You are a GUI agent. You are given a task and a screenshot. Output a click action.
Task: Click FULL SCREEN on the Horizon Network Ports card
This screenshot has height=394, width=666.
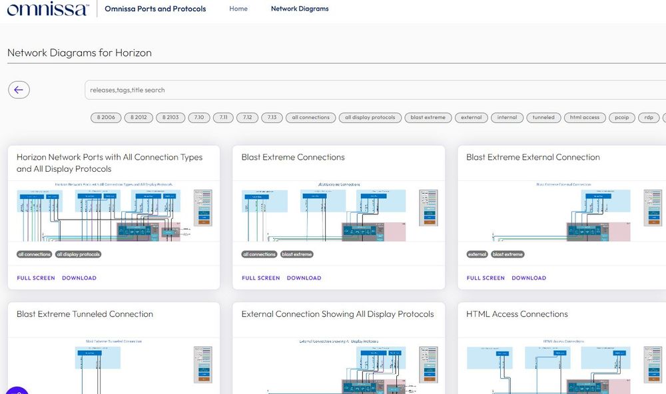click(36, 278)
